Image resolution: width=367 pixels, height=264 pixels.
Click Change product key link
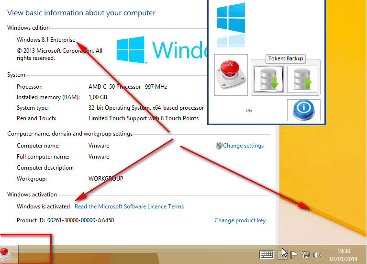(240, 220)
